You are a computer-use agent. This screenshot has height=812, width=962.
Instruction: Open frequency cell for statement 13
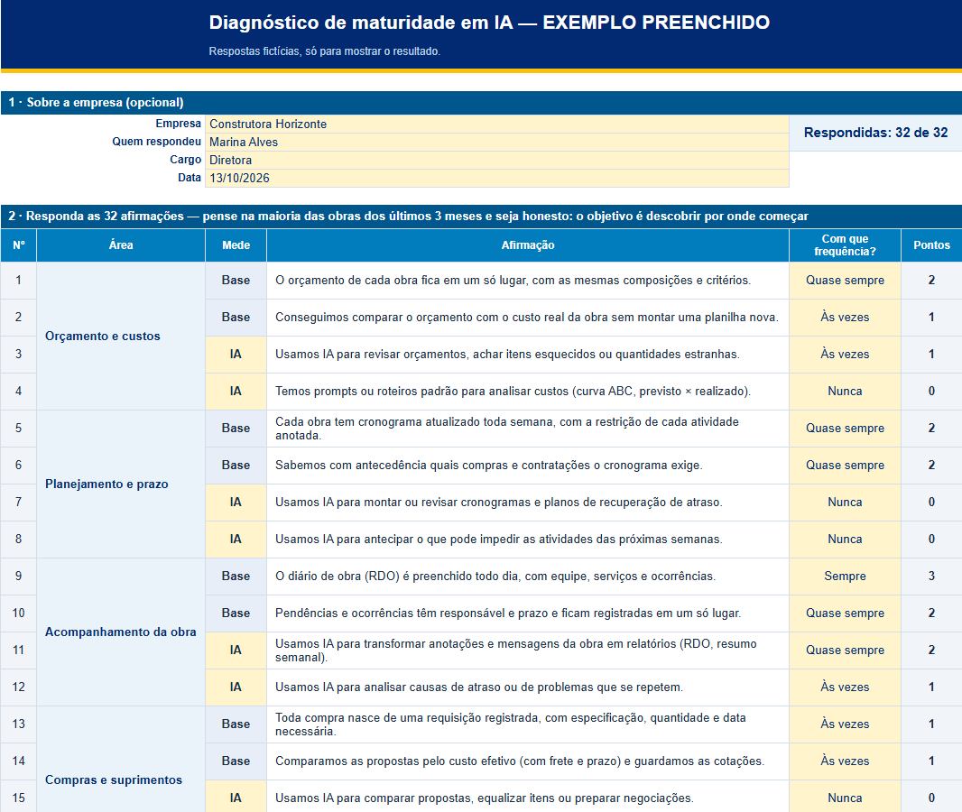tap(845, 724)
